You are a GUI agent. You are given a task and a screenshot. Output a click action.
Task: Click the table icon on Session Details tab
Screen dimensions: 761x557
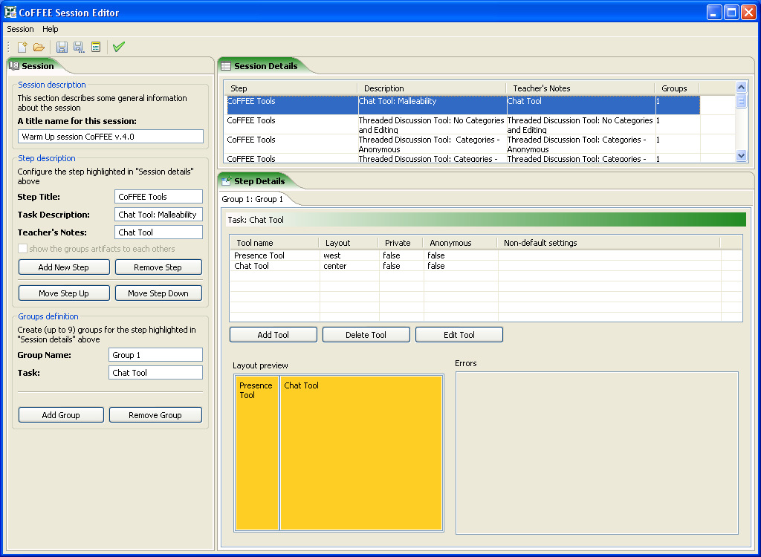[226, 66]
